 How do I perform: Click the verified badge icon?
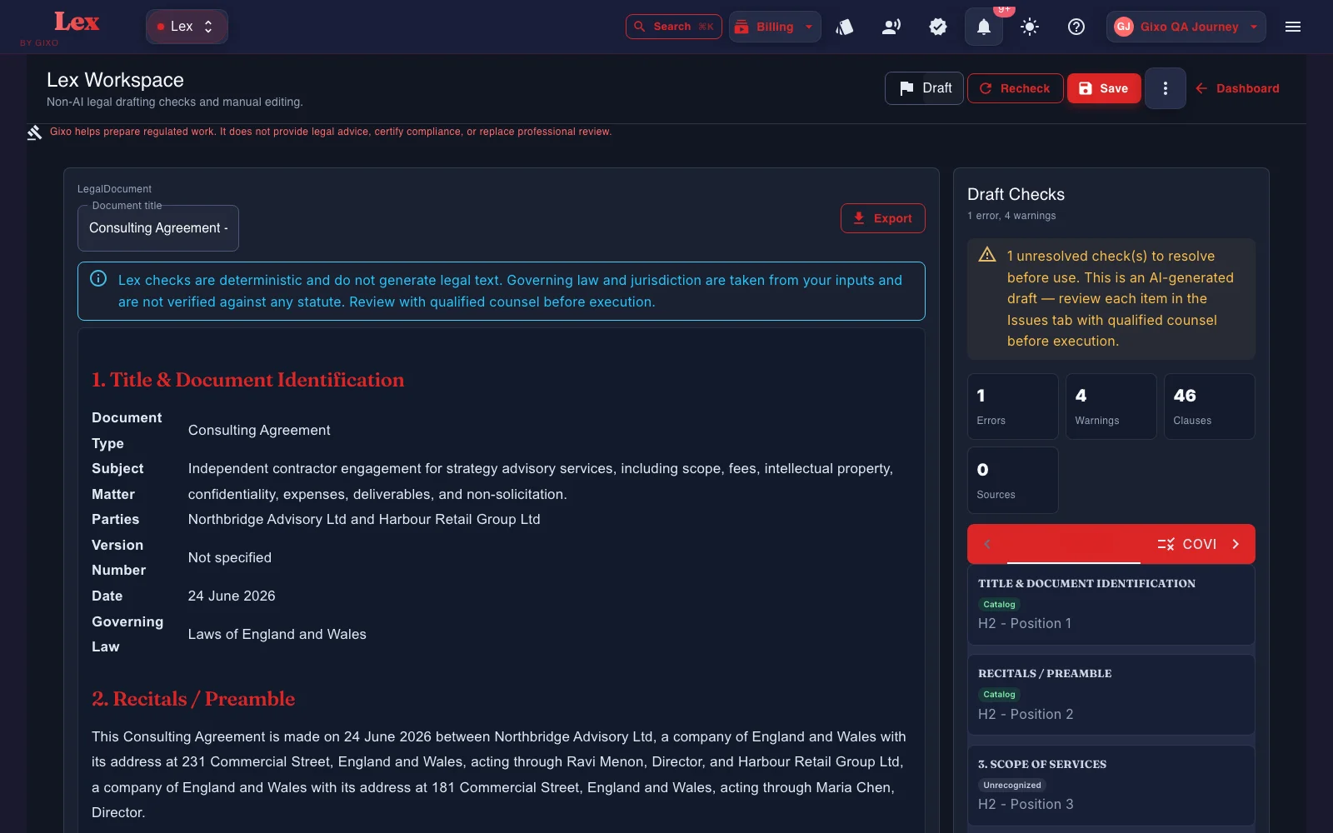click(x=938, y=27)
